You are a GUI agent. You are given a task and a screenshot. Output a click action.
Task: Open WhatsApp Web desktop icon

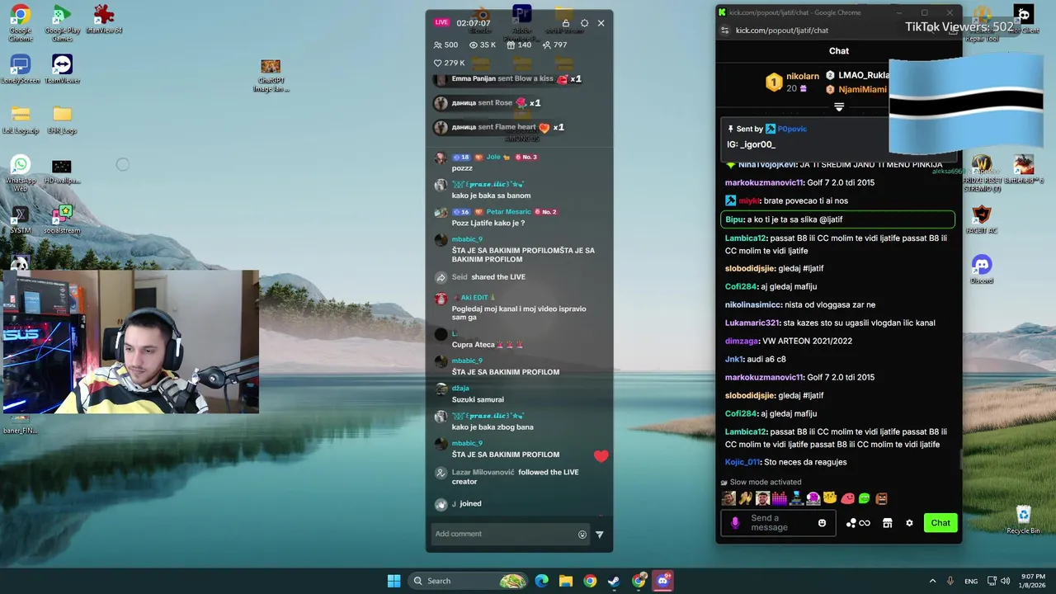21,172
